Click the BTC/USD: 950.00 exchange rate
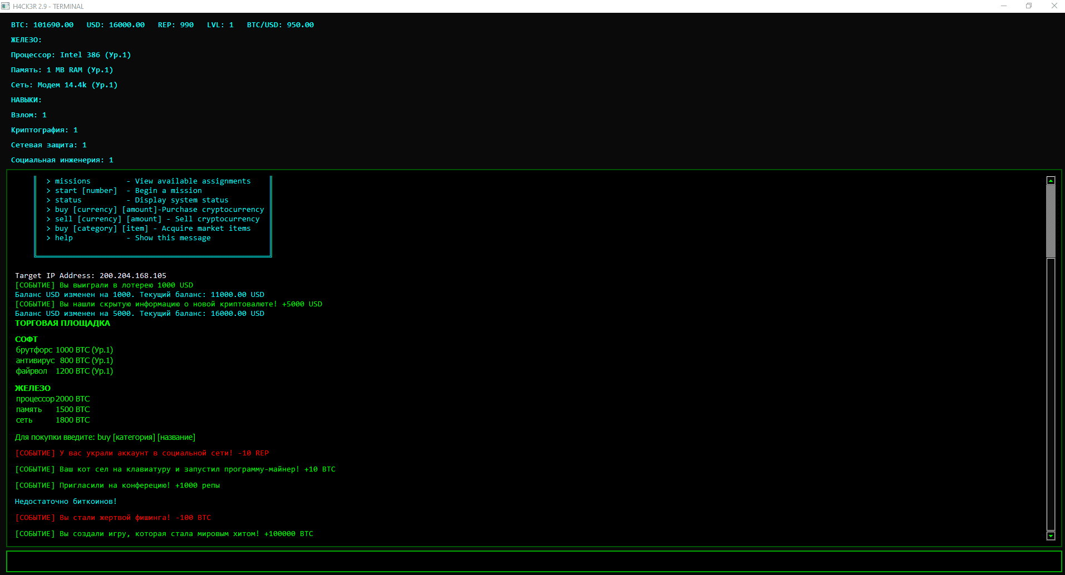This screenshot has width=1065, height=575. [x=280, y=25]
